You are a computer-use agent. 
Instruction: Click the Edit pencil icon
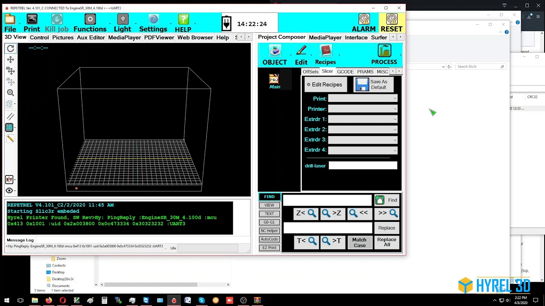point(301,51)
